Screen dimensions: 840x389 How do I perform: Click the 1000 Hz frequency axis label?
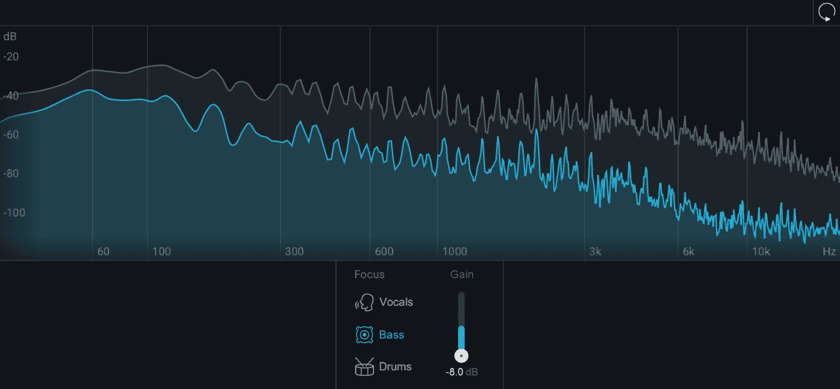tap(454, 251)
